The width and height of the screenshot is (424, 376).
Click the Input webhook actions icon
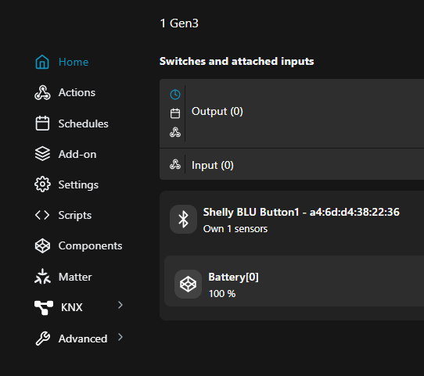tap(175, 164)
